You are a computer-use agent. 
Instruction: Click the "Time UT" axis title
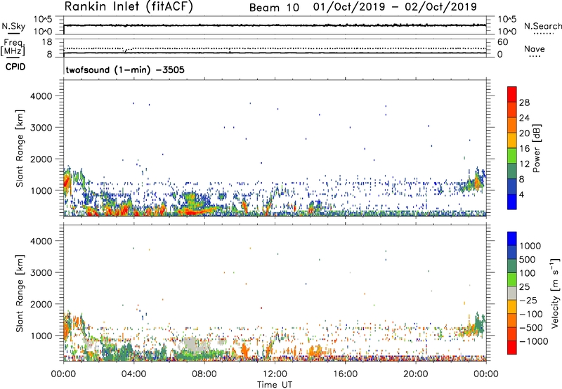275,384
